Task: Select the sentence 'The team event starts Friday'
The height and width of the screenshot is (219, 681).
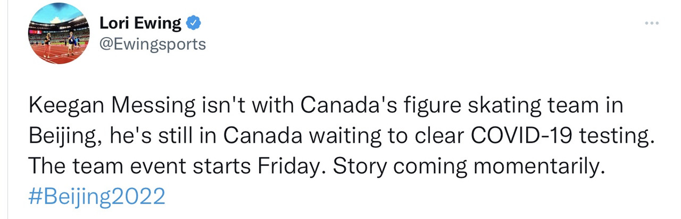Action: point(177,167)
